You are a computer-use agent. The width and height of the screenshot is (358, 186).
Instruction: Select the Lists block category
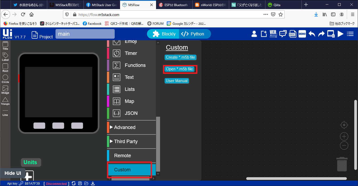click(x=131, y=89)
